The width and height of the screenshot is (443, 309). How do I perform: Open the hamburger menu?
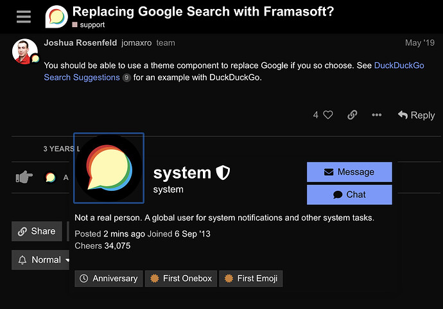click(x=24, y=17)
